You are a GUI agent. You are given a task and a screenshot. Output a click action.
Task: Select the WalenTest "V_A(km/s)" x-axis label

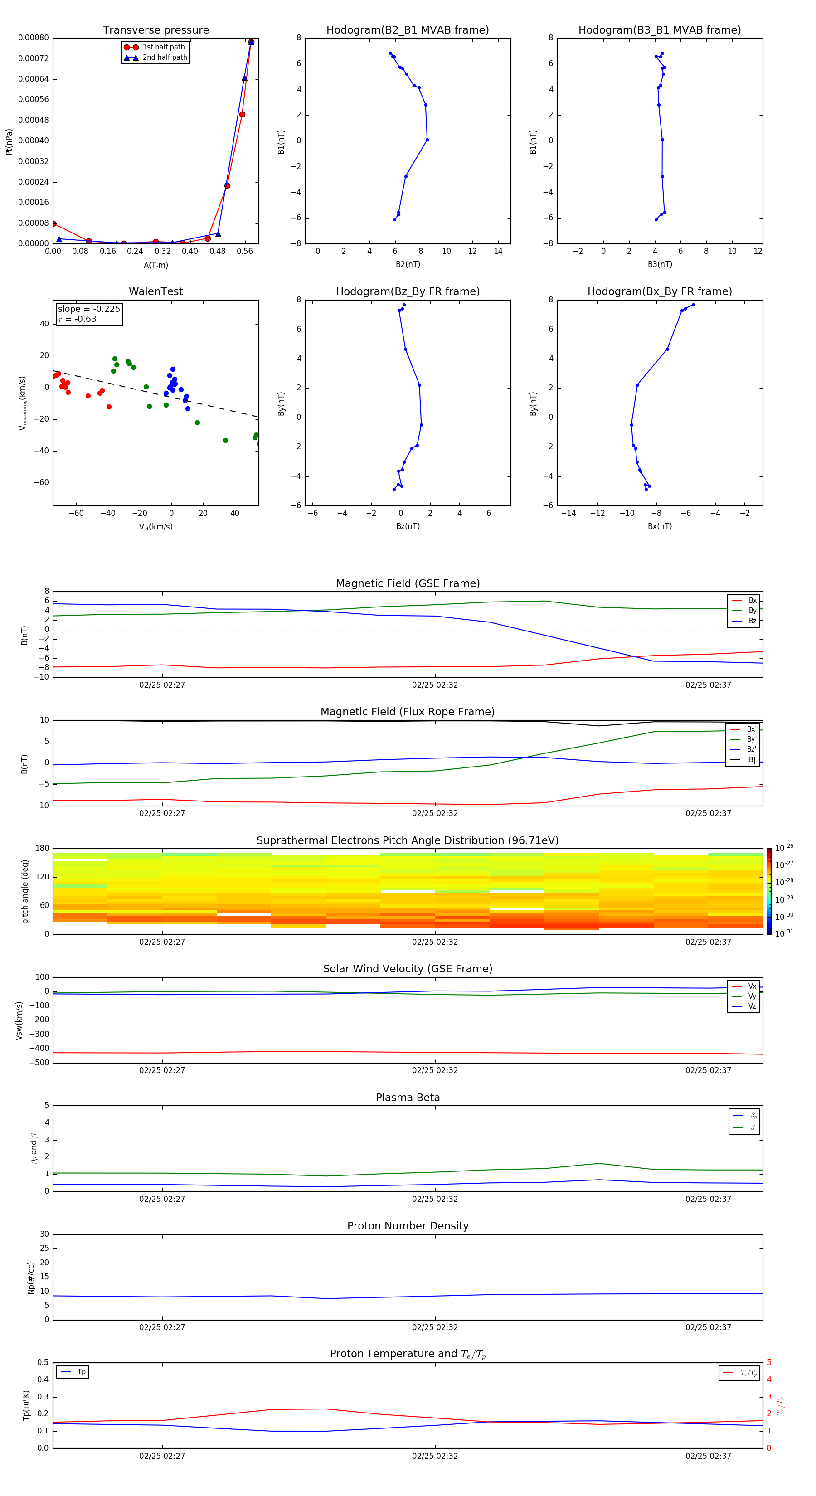point(155,527)
